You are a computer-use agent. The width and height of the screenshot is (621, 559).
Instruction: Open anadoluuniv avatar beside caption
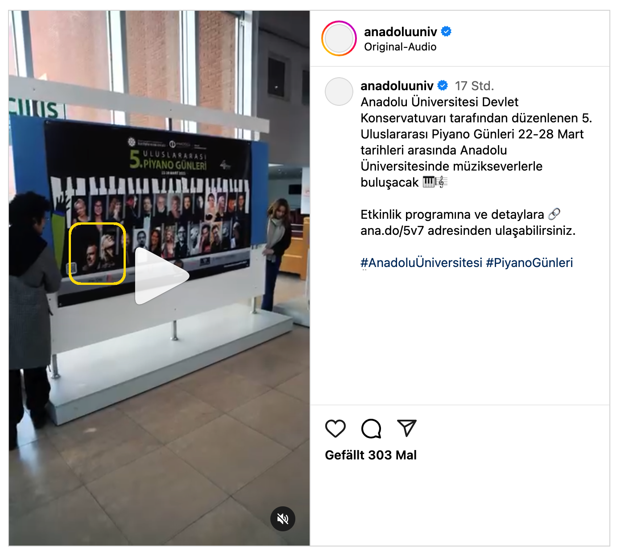339,92
